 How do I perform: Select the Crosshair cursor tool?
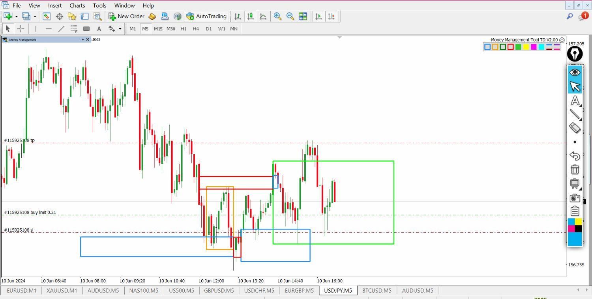21,29
